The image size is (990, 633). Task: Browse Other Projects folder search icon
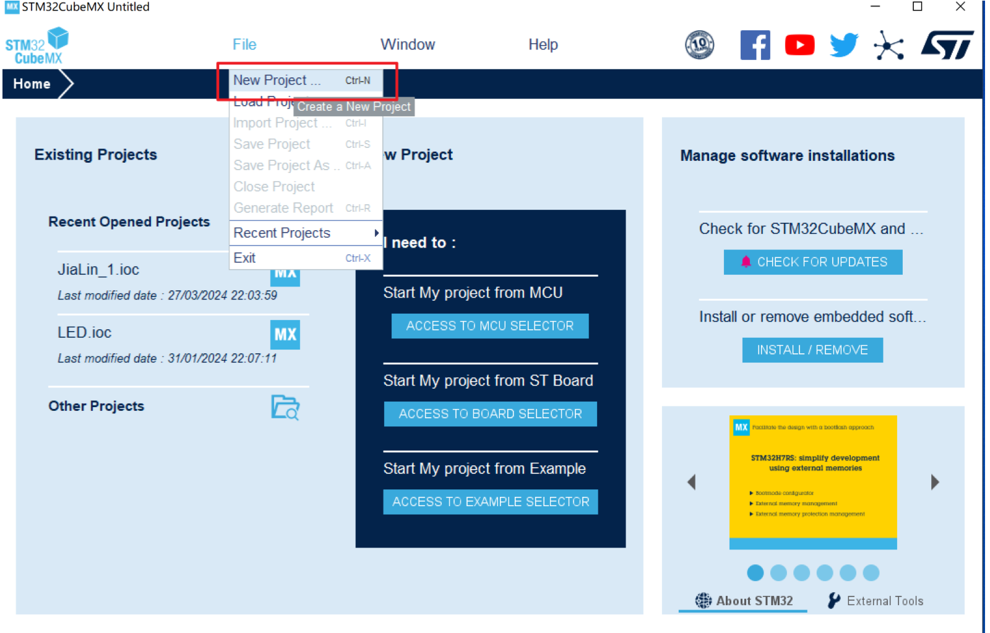point(285,407)
